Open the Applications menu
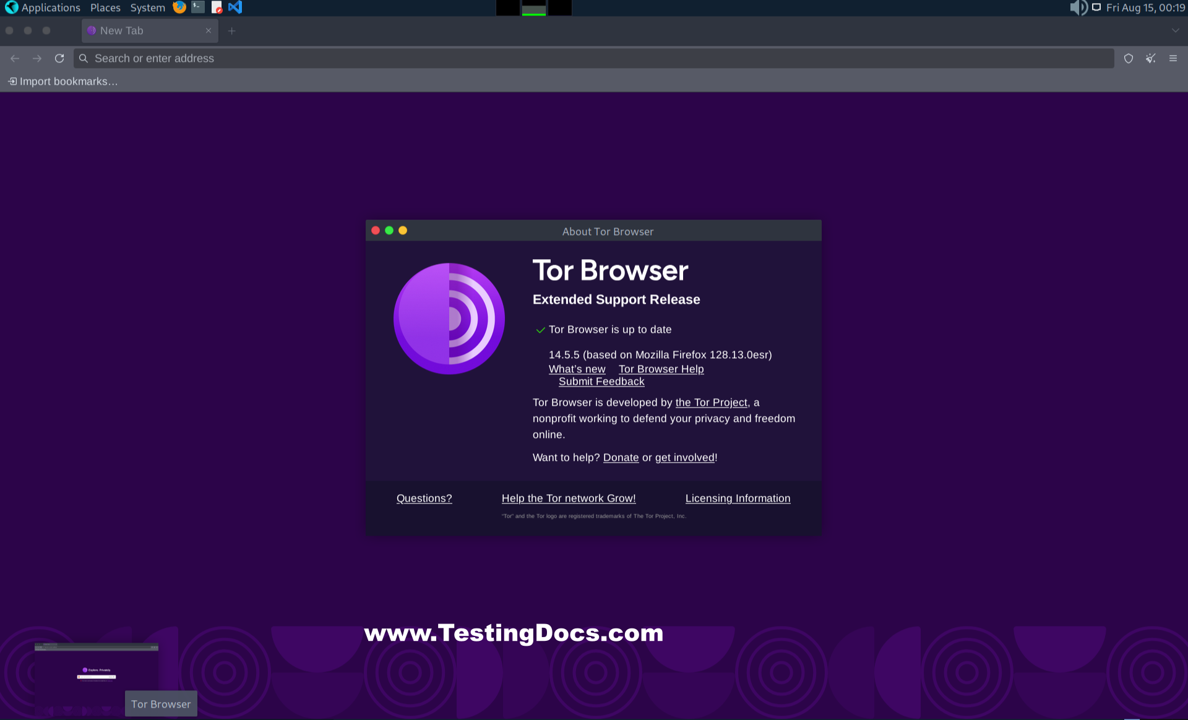 [49, 7]
